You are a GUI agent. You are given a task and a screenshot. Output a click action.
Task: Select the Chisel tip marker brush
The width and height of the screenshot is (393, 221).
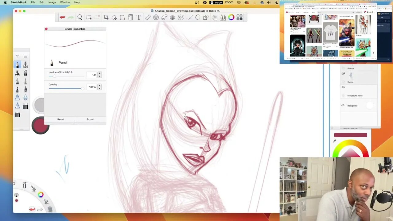tap(25, 73)
